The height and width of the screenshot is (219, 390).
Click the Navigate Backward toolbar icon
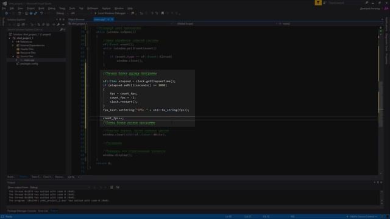click(7, 13)
